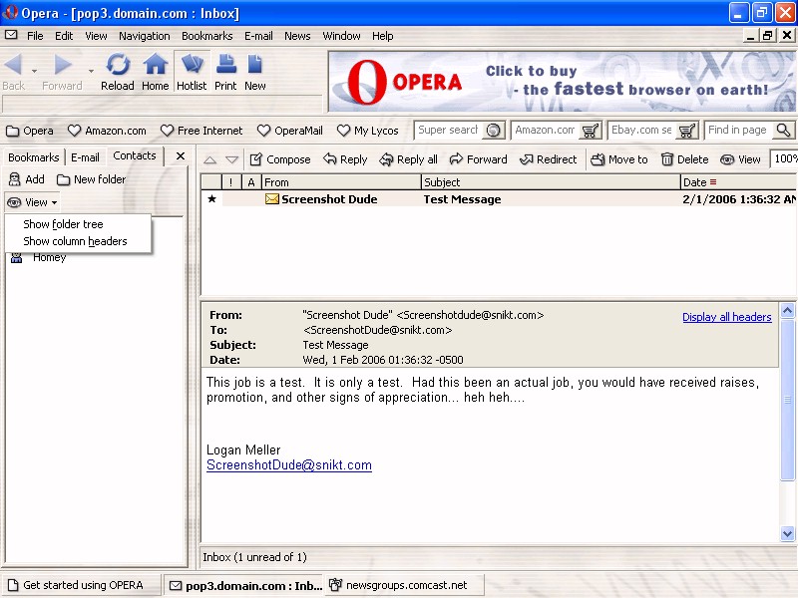The height and width of the screenshot is (598, 798).
Task: Go to the Home page icon
Action: [156, 65]
